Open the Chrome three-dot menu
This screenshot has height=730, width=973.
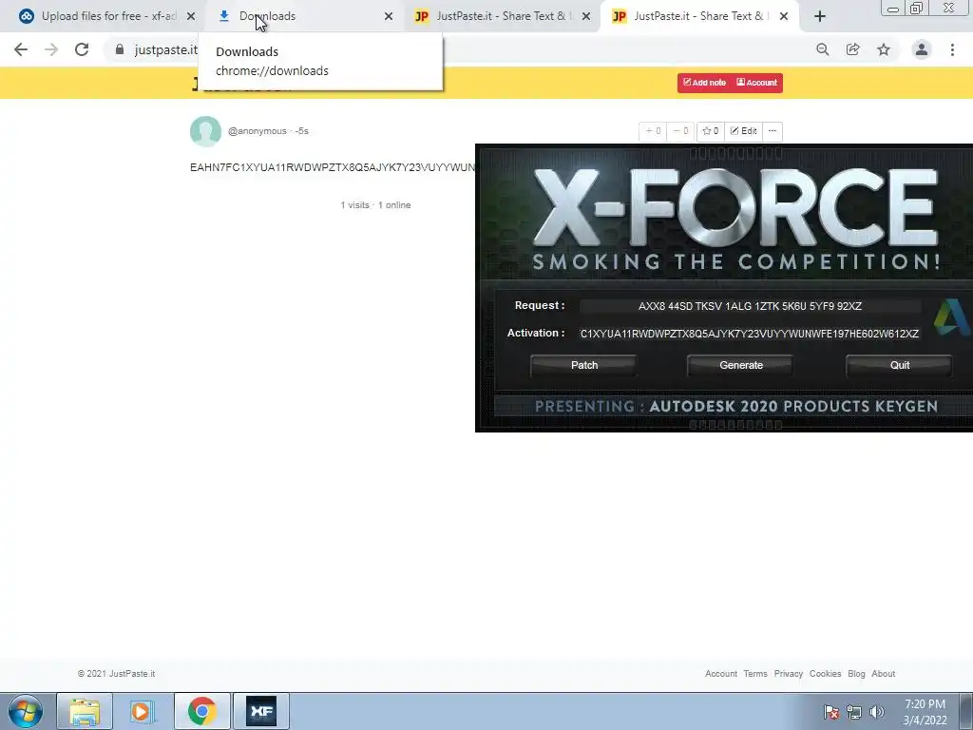pyautogui.click(x=952, y=49)
